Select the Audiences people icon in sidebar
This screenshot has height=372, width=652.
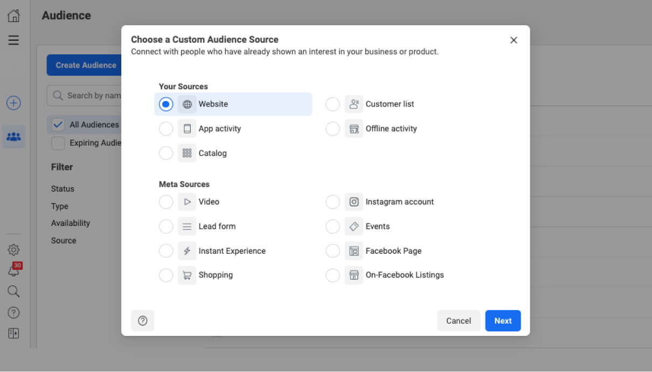pos(13,137)
